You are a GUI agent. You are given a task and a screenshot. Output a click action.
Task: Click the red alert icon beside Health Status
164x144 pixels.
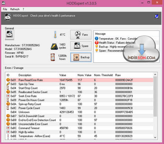tap(97, 43)
